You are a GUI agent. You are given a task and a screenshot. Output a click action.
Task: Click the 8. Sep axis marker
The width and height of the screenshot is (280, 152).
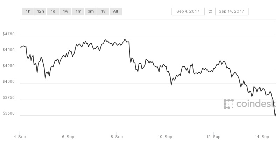pos(117,137)
